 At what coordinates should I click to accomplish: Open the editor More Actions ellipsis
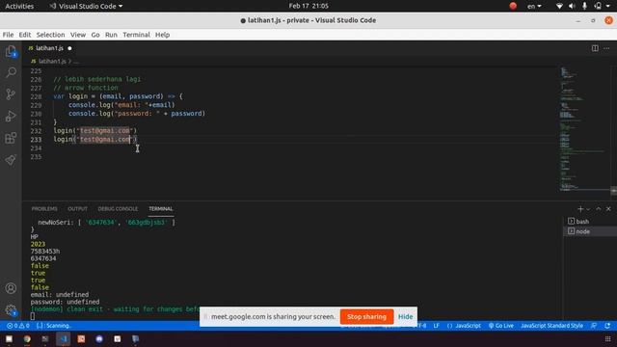point(606,48)
